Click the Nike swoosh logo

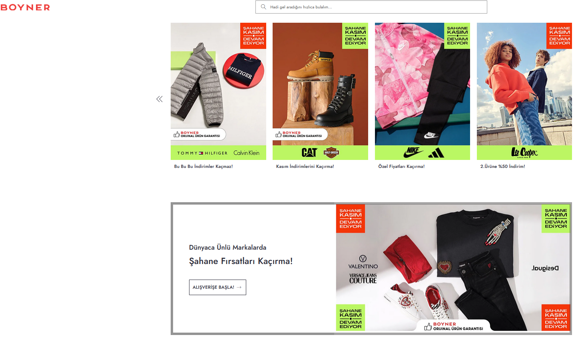point(413,152)
